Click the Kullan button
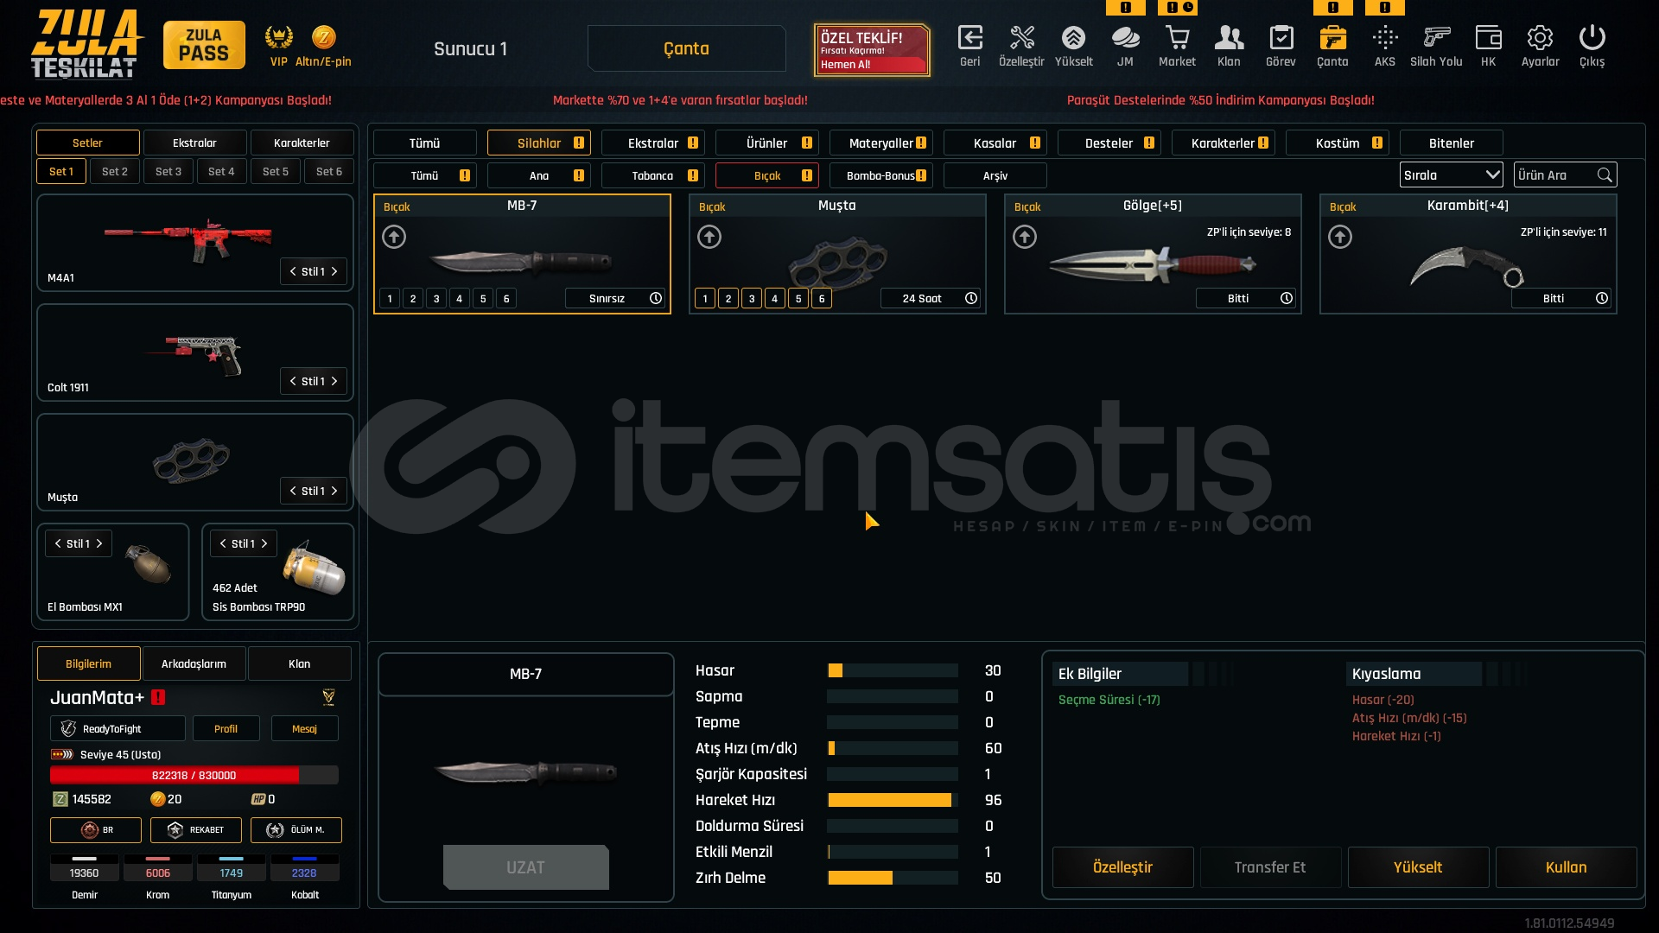 [x=1566, y=867]
